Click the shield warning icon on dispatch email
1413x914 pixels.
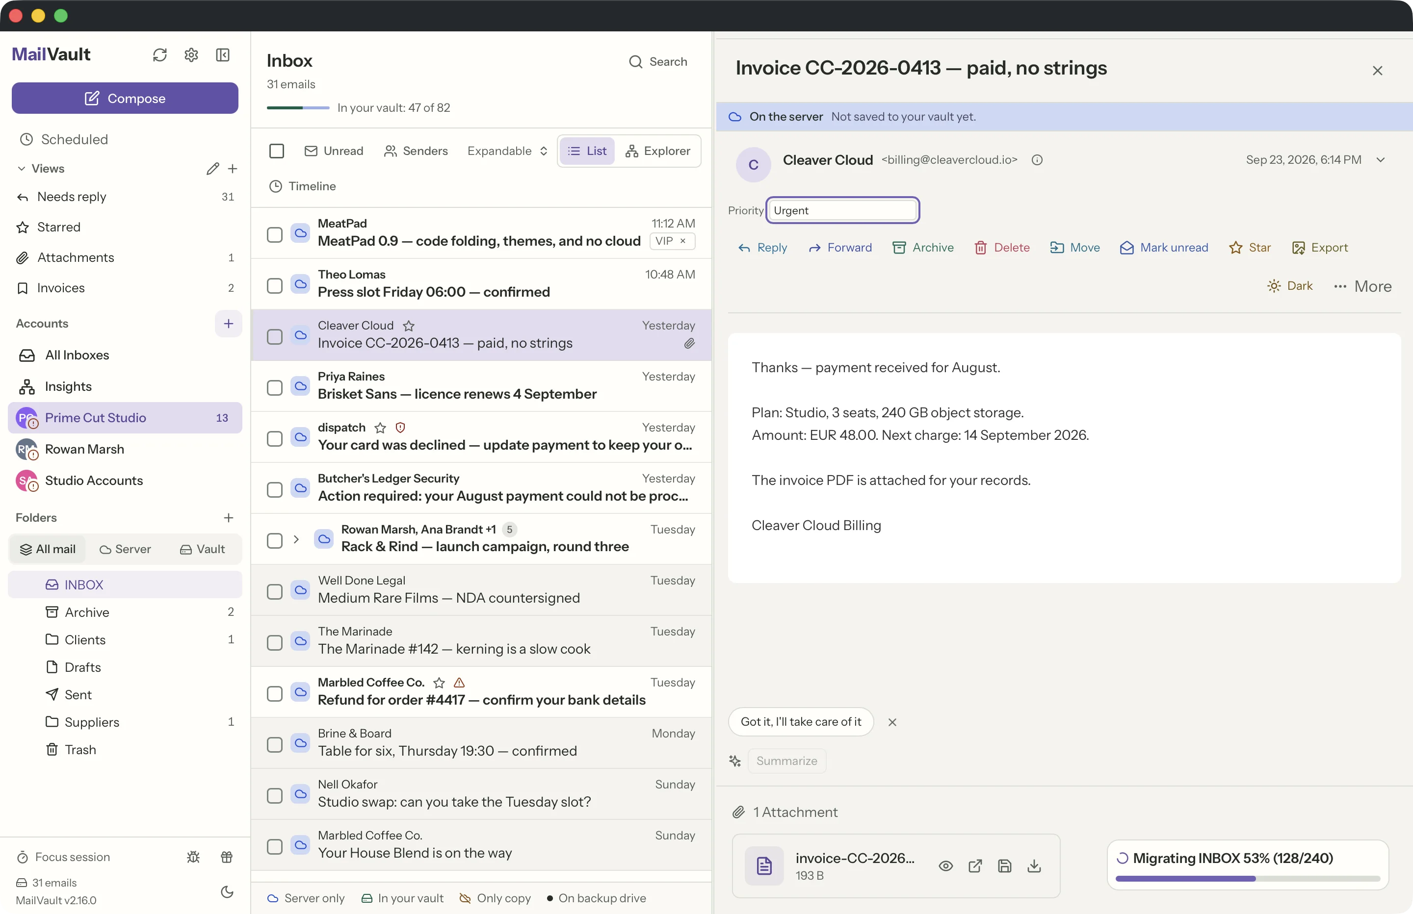(401, 427)
